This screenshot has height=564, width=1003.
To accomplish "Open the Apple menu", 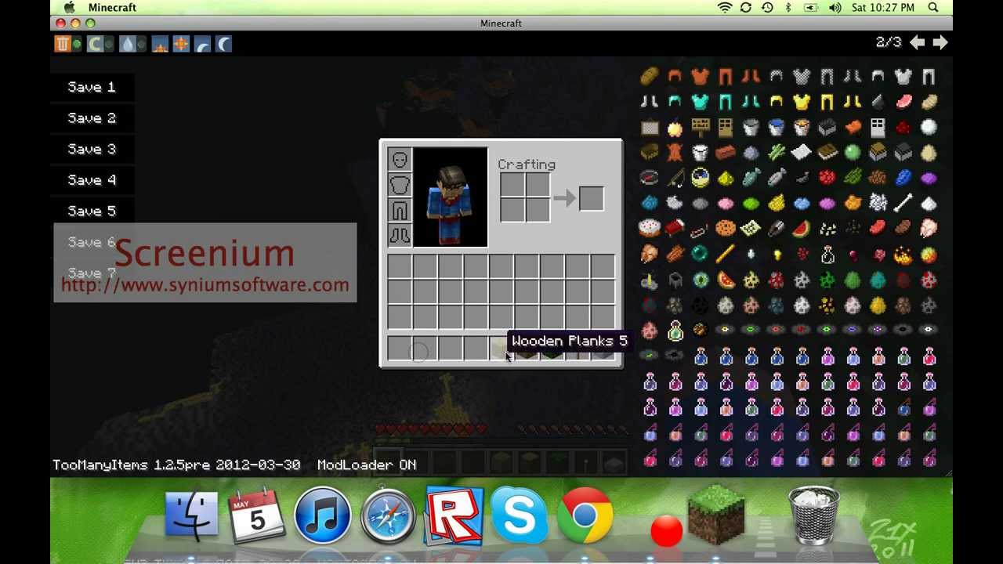I will tap(69, 8).
